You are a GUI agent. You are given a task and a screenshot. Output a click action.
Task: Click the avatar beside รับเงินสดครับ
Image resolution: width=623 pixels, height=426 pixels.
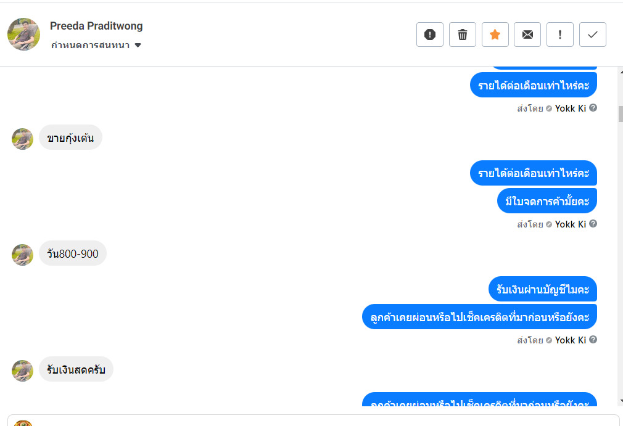(x=22, y=371)
